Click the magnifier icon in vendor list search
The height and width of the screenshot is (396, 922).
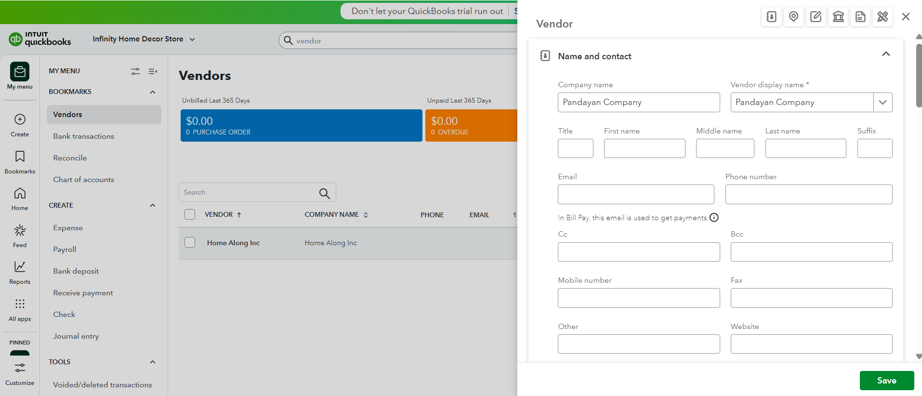coord(324,193)
